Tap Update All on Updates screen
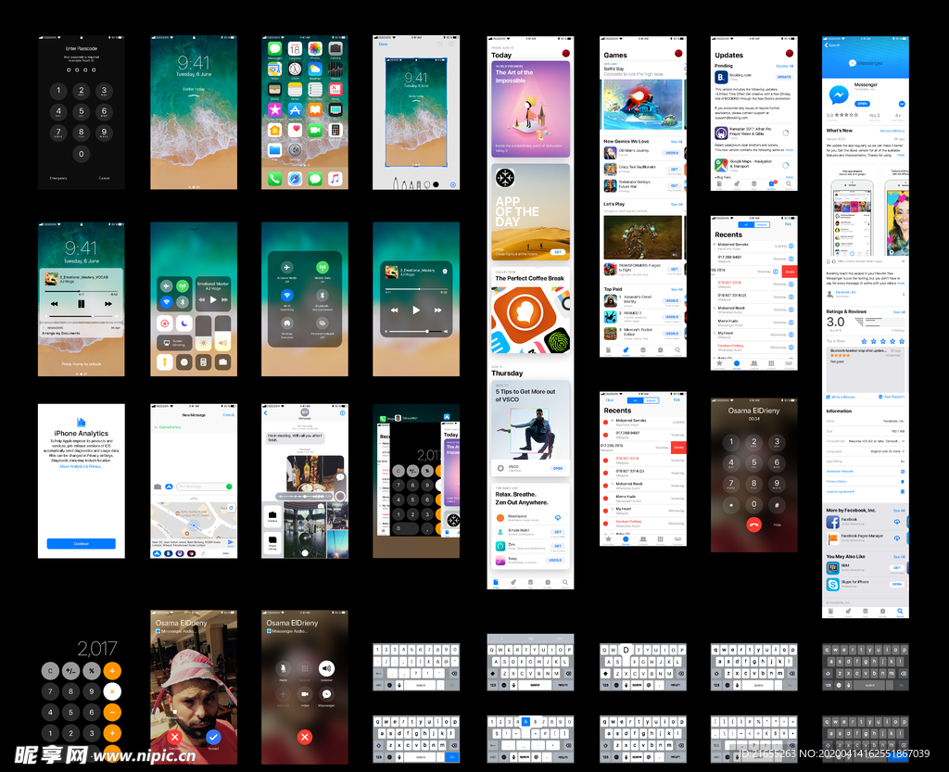The width and height of the screenshot is (949, 772). tap(784, 66)
